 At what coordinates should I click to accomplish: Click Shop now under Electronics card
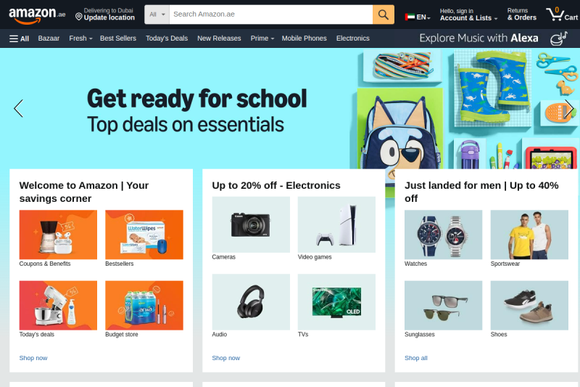click(226, 358)
